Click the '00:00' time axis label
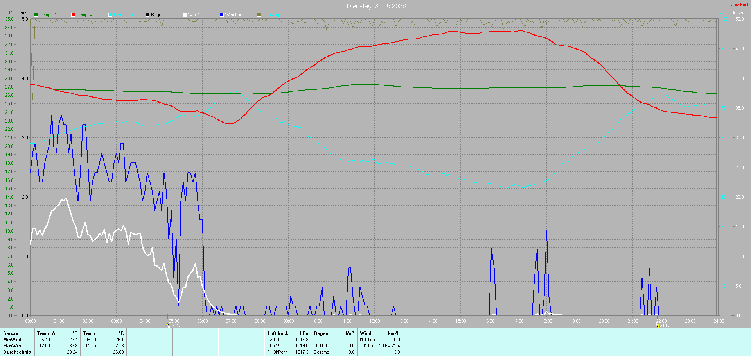This screenshot has height=356, width=751. coord(31,321)
